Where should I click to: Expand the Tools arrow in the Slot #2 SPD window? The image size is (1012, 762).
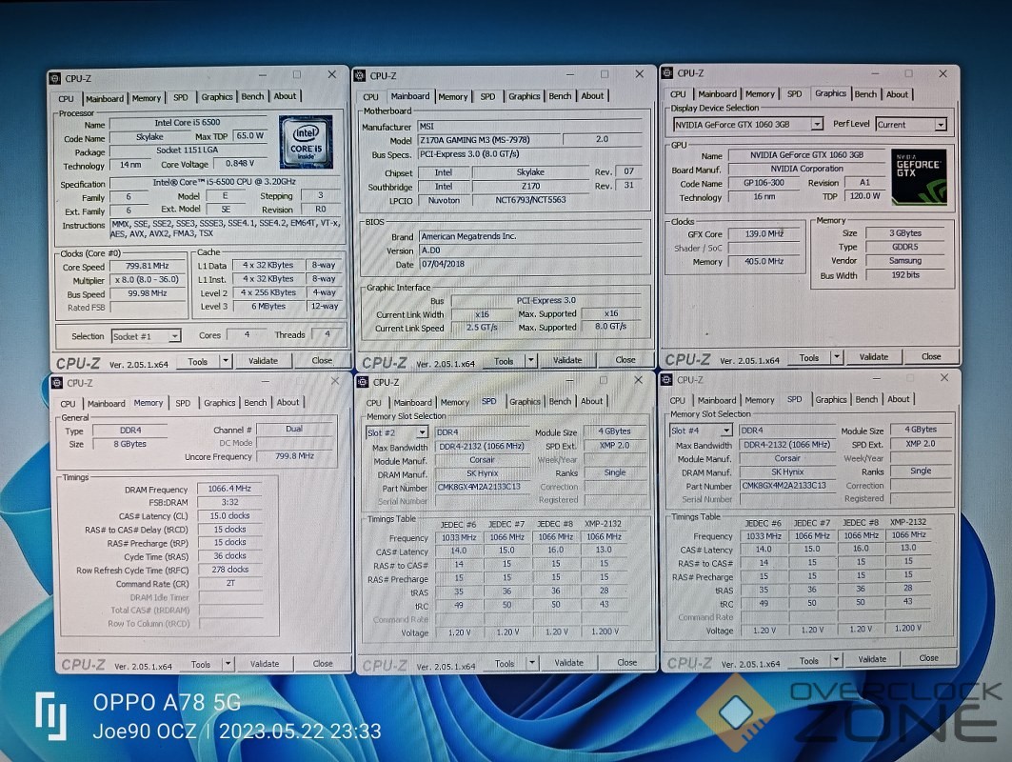532,663
